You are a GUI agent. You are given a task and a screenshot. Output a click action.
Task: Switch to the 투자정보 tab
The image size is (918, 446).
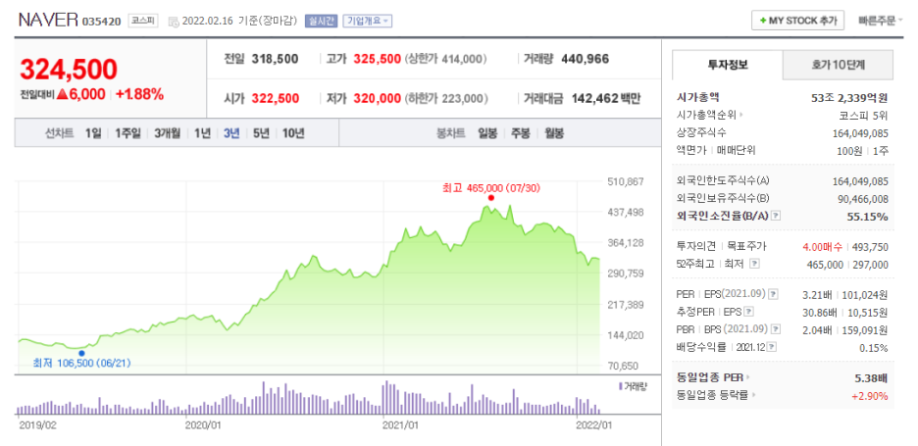[727, 65]
